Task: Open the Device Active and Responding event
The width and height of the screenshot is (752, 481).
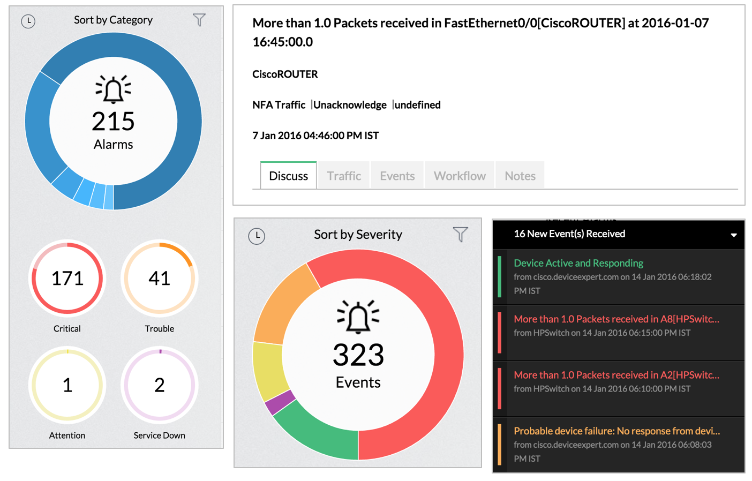Action: (x=618, y=277)
